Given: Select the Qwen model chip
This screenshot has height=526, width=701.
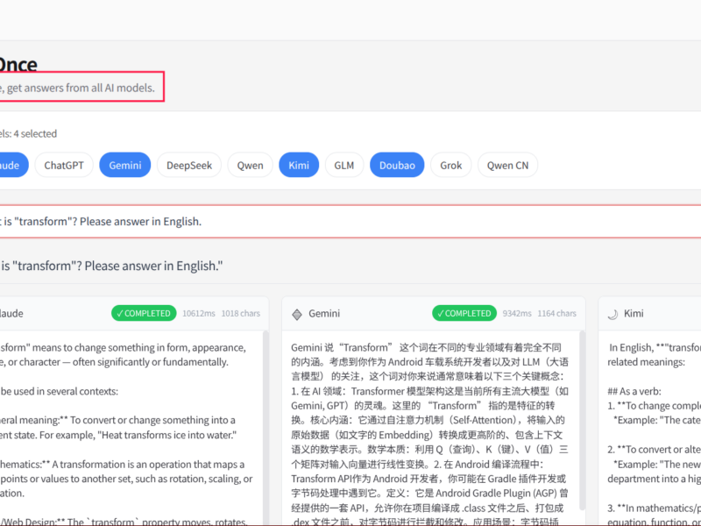Looking at the screenshot, I should click(x=250, y=165).
